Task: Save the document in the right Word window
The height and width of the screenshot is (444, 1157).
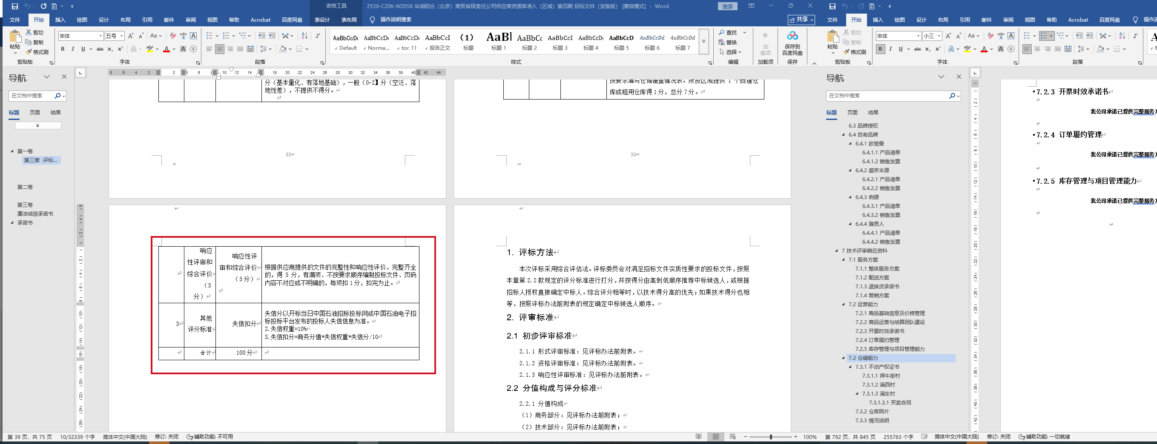Action: click(832, 6)
